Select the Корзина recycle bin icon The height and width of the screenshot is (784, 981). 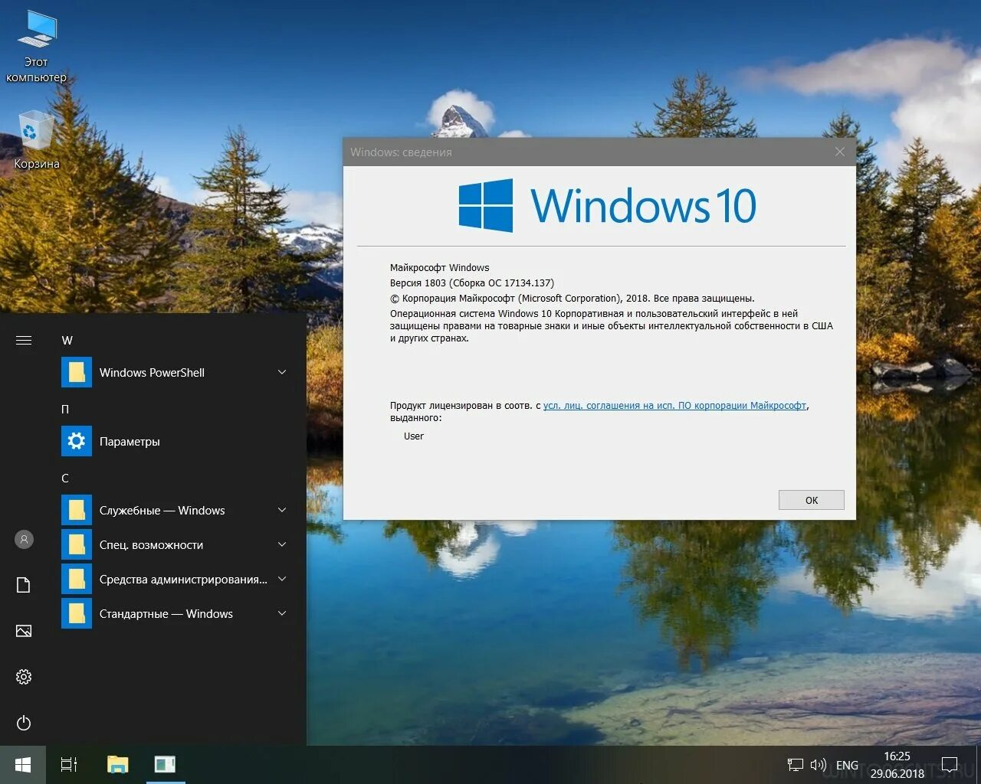(x=36, y=140)
